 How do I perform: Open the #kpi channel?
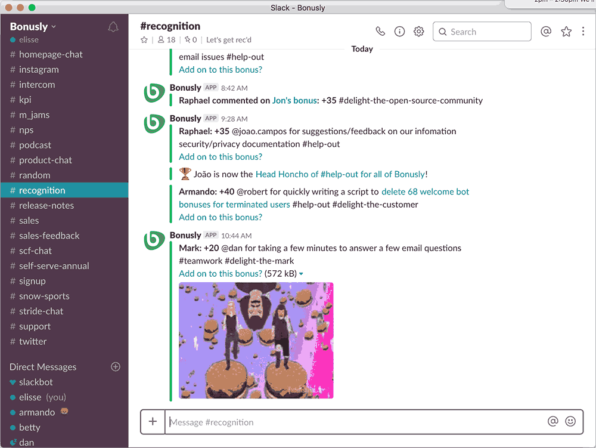click(64, 100)
